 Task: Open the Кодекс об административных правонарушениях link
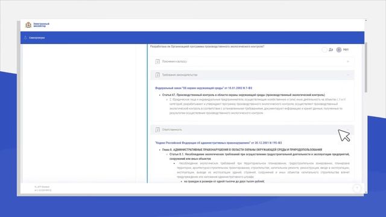(x=218, y=143)
